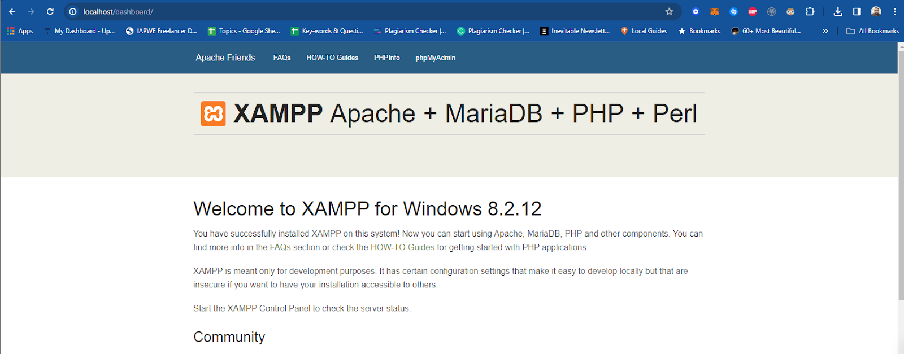The height and width of the screenshot is (354, 904).
Task: Click the XAMPP Apache + MariaDB banner title
Action: point(465,113)
